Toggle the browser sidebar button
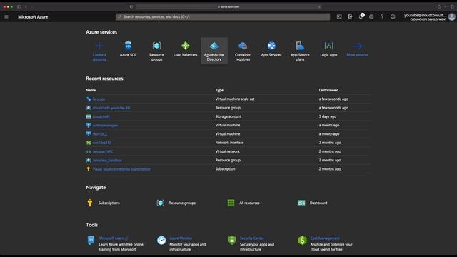457x257 pixels. 19,6
